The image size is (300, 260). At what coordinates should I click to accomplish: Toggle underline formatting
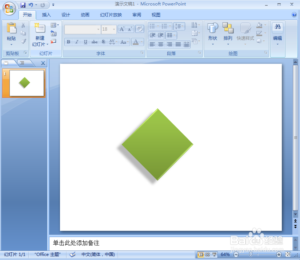[x=85, y=42]
